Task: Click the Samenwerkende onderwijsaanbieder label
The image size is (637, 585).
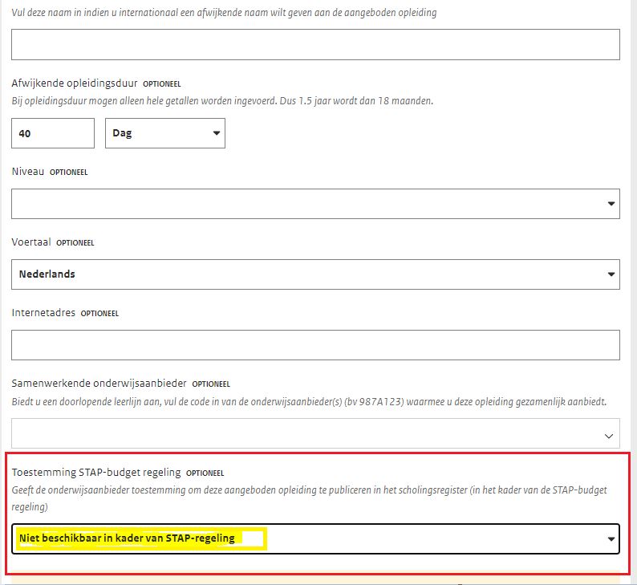Action: (x=99, y=383)
